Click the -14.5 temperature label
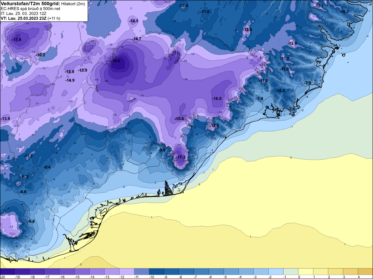 [134, 21]
